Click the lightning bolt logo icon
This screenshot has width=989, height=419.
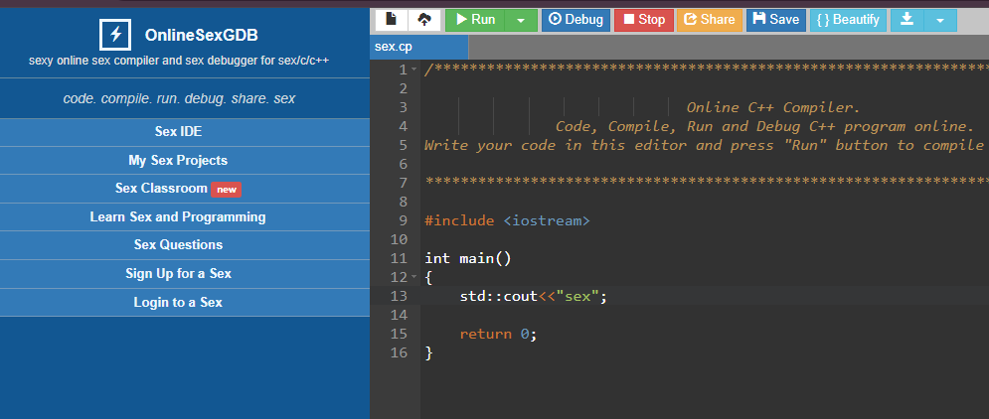point(115,35)
